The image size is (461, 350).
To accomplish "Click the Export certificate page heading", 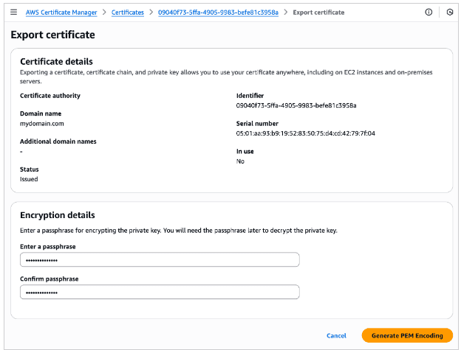I will [53, 35].
